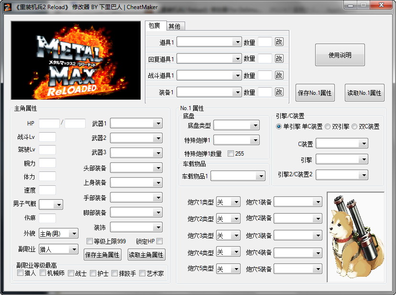
Task: Enable the 等级上限999 checkbox
Action: click(89, 241)
